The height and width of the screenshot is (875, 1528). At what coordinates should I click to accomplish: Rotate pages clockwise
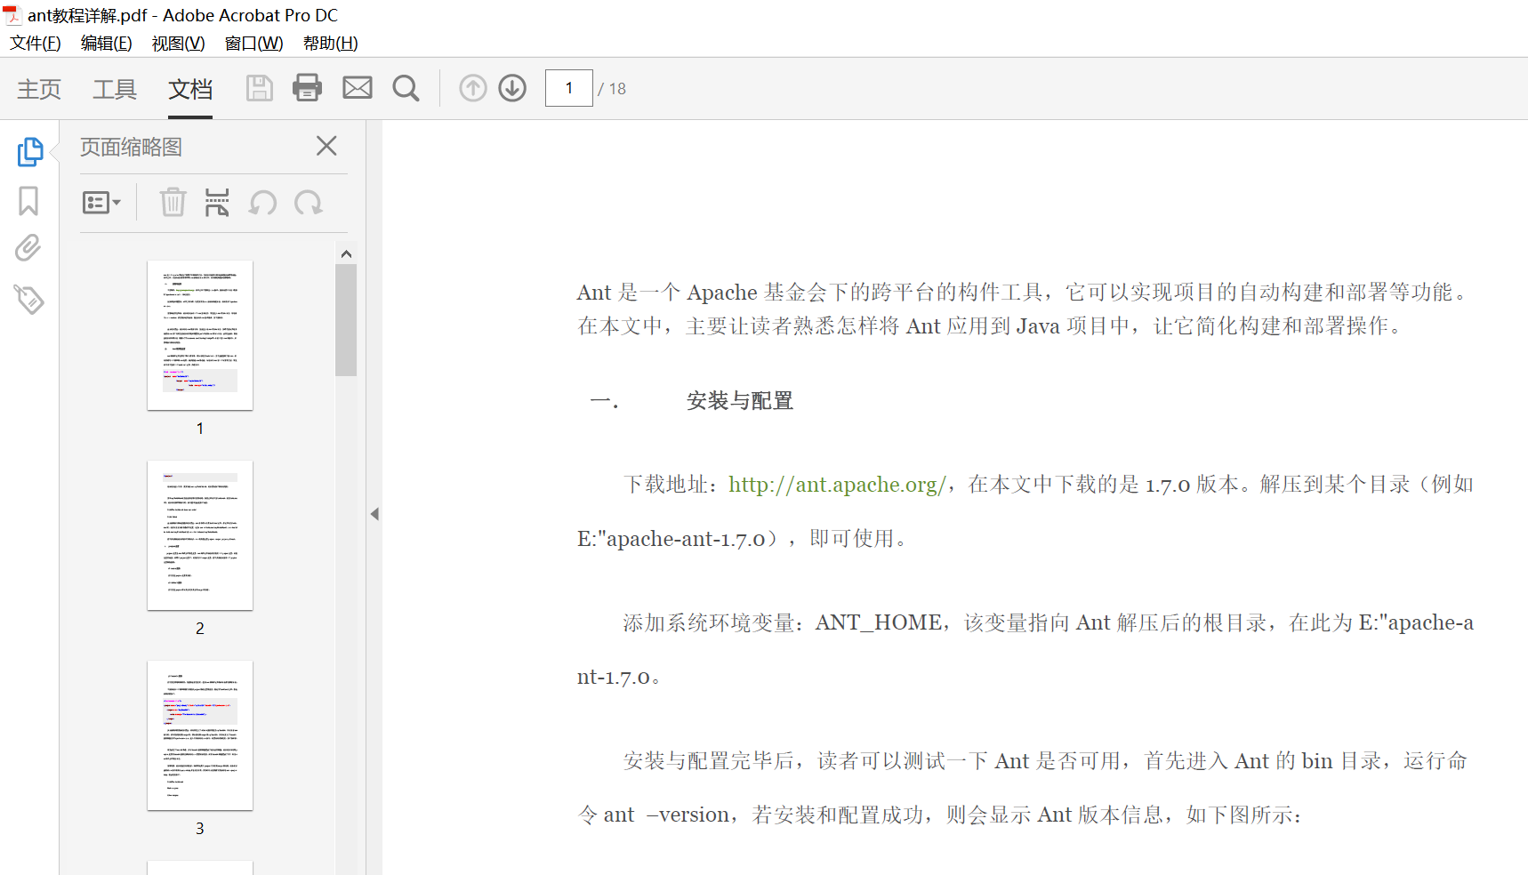[x=308, y=203]
